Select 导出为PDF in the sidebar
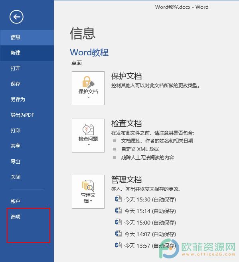 [27, 115]
